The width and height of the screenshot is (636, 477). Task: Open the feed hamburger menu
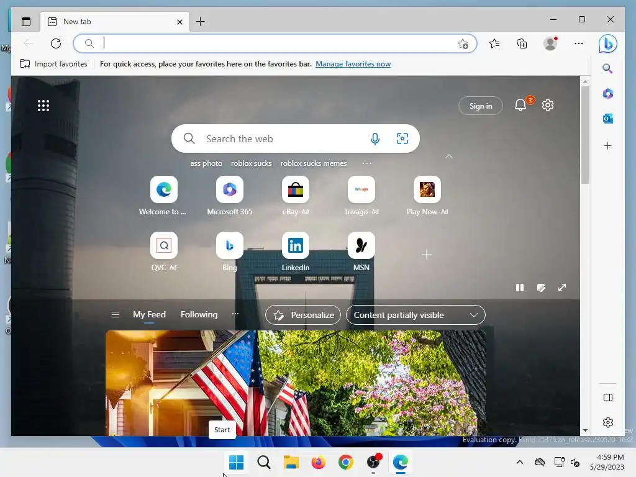115,315
